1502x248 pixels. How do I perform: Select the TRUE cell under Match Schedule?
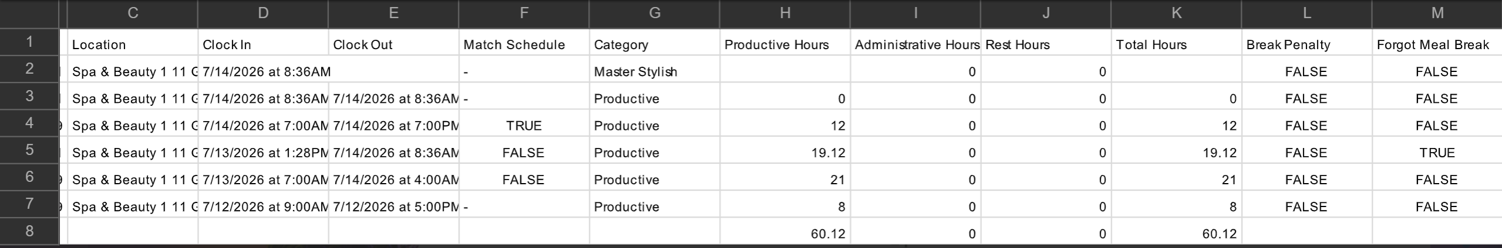(x=524, y=126)
